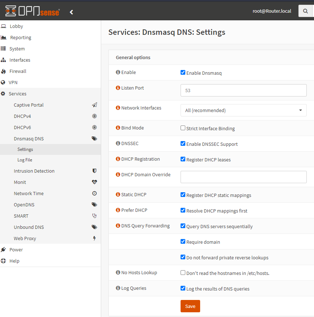Click the Monit heartbeat icon

94,182
